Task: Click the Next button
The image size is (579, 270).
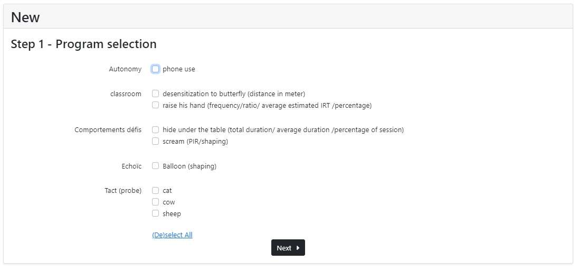Action: click(x=288, y=247)
